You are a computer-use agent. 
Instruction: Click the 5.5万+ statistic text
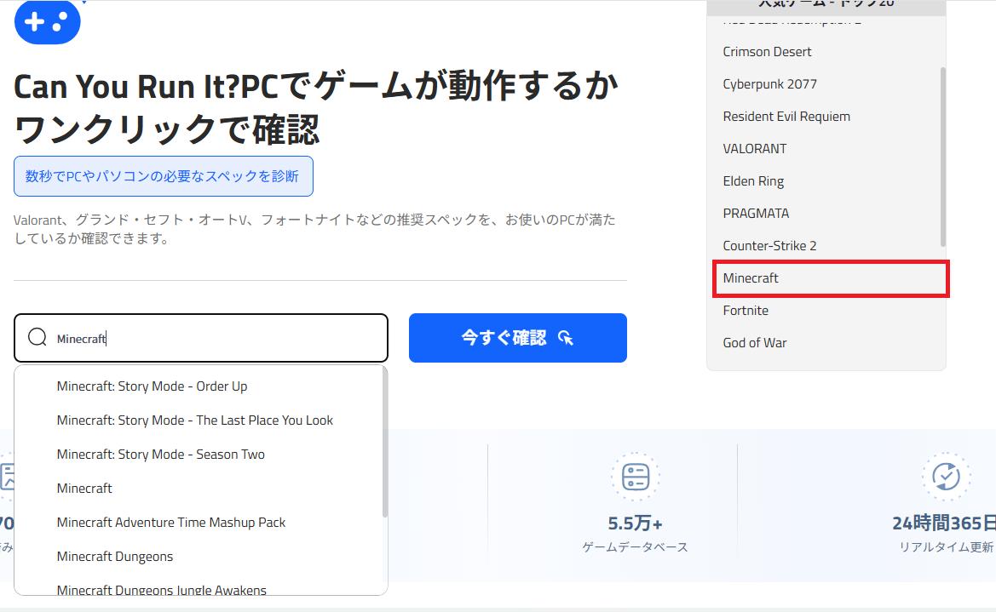pos(636,523)
